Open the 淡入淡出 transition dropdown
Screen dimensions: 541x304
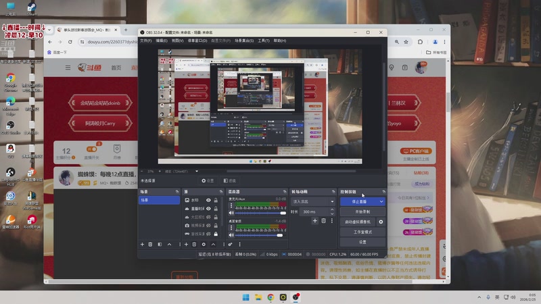(x=313, y=201)
